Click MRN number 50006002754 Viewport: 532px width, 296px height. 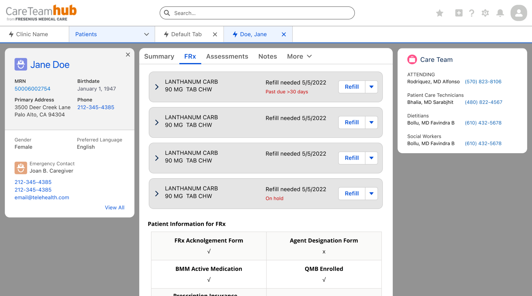(32, 89)
